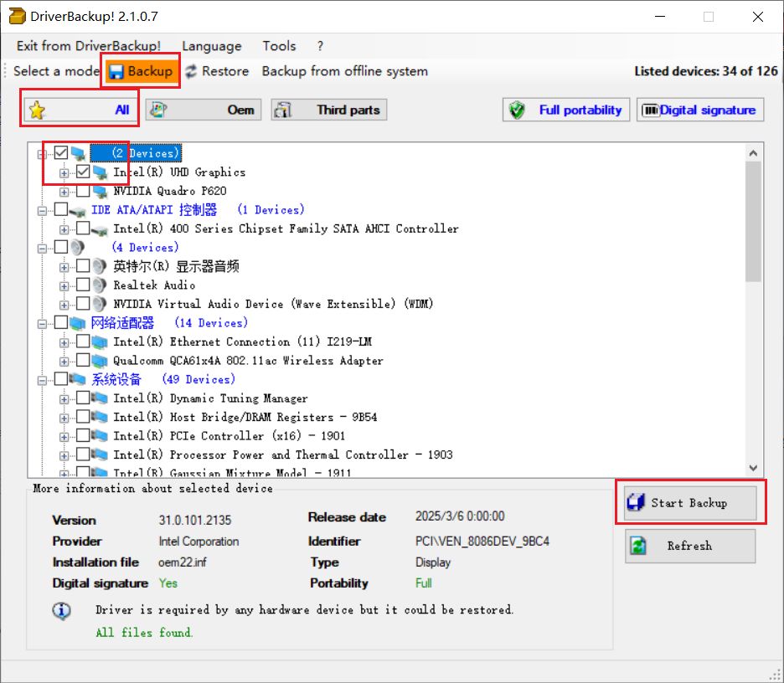Click the device list scroll down arrow
The height and width of the screenshot is (683, 784).
(752, 468)
